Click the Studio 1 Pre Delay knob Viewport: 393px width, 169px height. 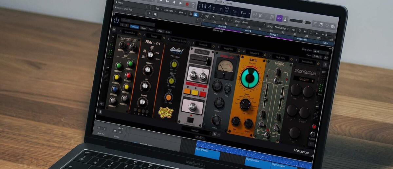pyautogui.click(x=174, y=65)
